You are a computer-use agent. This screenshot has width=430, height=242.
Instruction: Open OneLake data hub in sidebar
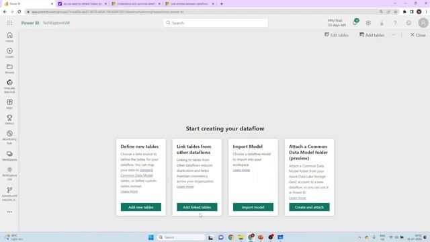click(x=9, y=86)
